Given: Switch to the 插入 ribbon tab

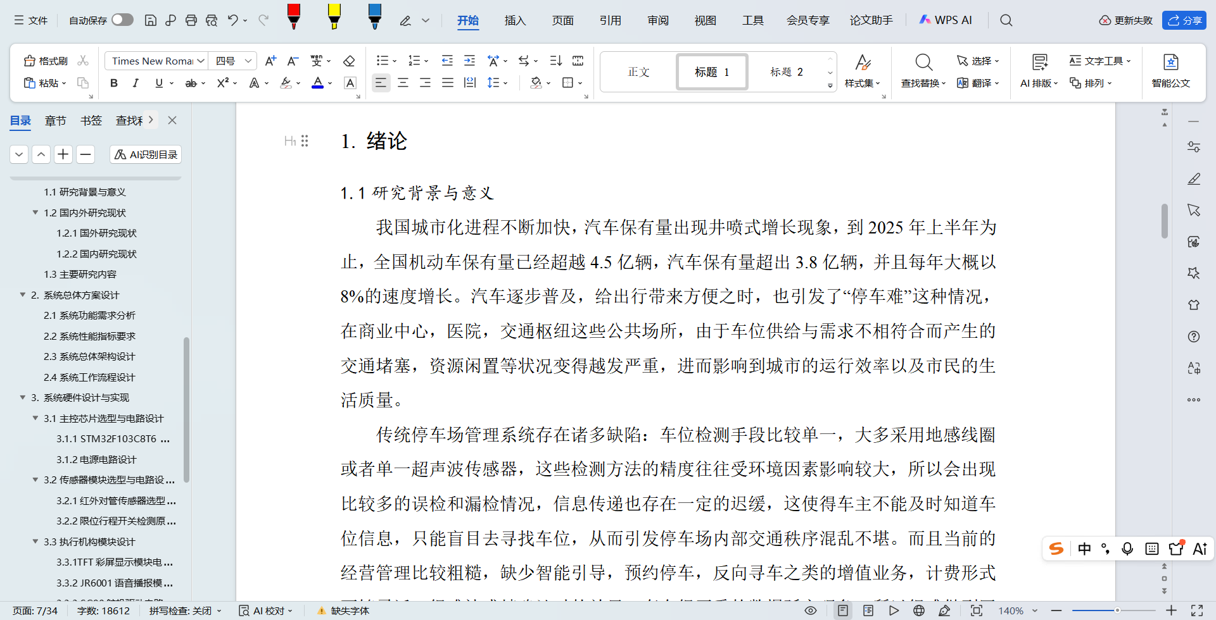Looking at the screenshot, I should pyautogui.click(x=515, y=20).
